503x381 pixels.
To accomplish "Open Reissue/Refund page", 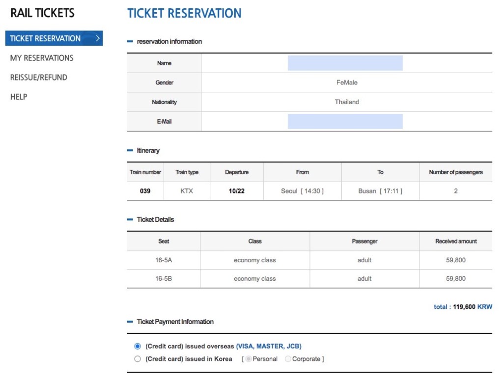I will coord(39,77).
